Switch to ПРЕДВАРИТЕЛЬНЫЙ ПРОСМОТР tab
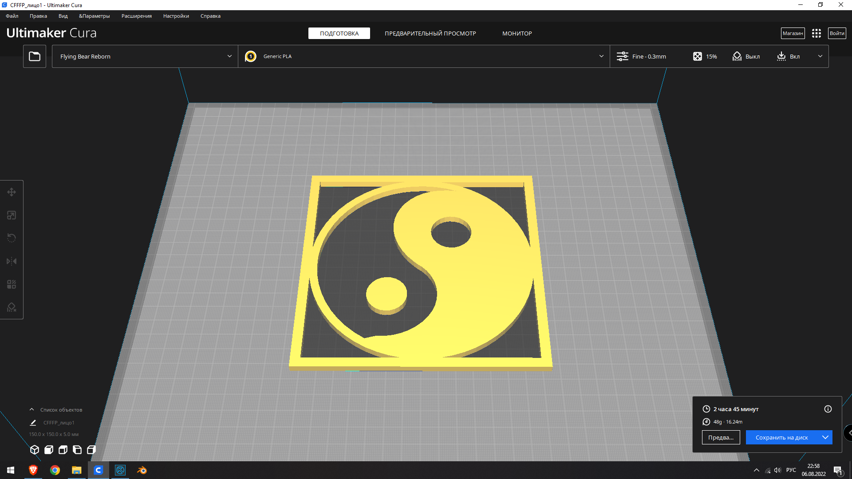 430,33
